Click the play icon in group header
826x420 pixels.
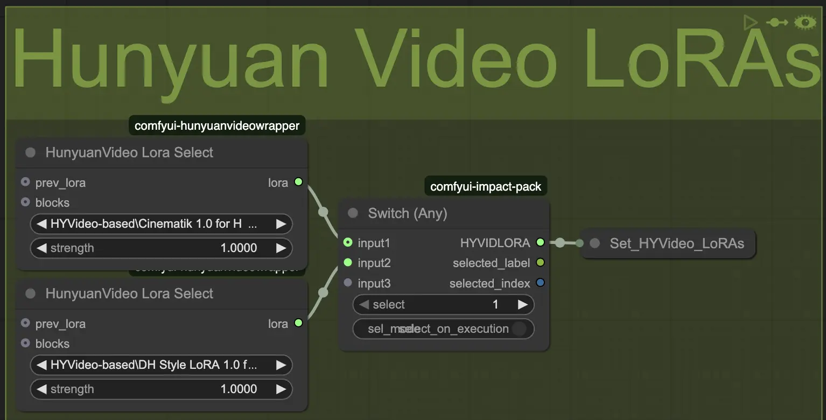click(750, 23)
